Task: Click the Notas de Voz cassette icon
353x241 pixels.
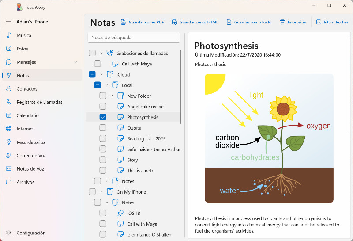Action: point(8,168)
